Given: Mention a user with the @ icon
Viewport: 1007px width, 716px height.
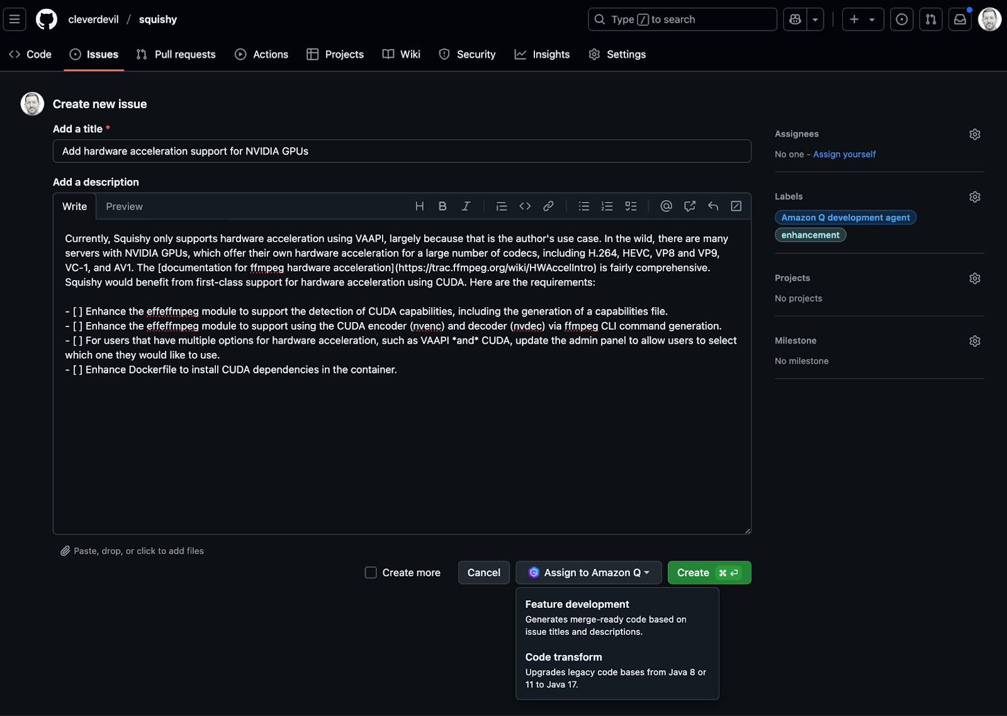Looking at the screenshot, I should click(666, 206).
